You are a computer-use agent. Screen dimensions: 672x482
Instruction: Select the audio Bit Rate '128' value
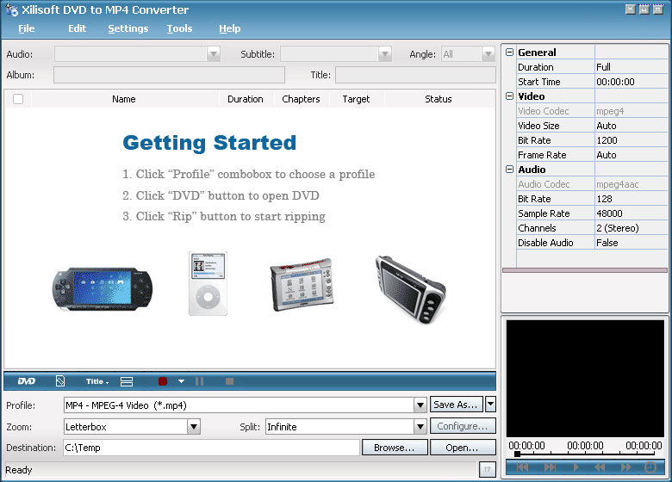click(x=631, y=199)
